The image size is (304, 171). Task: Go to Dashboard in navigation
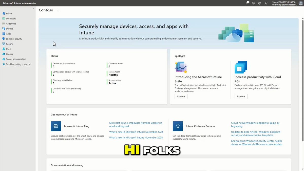(x=11, y=18)
